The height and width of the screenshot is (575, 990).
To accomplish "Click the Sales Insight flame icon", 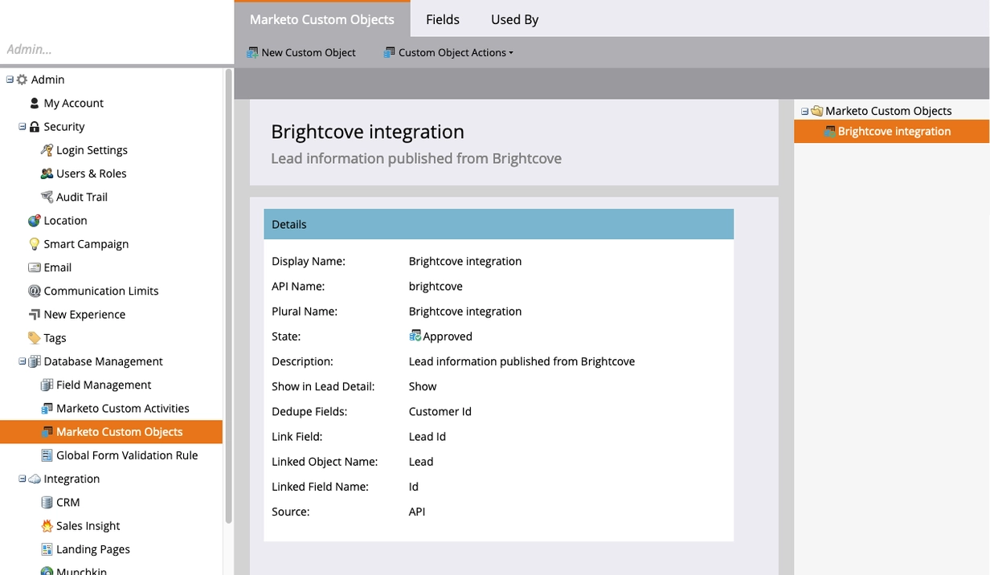I will click(47, 525).
